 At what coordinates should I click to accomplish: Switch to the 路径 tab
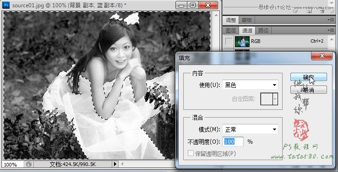pyautogui.click(x=263, y=31)
